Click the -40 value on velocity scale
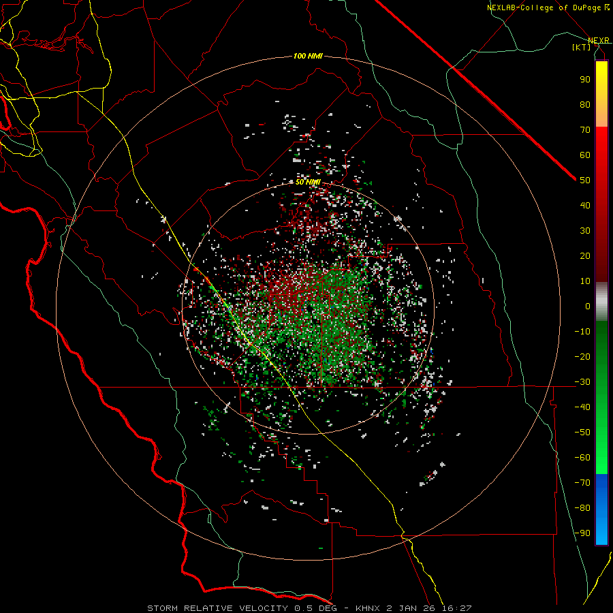Viewport: 613px width, 613px height. tap(582, 407)
